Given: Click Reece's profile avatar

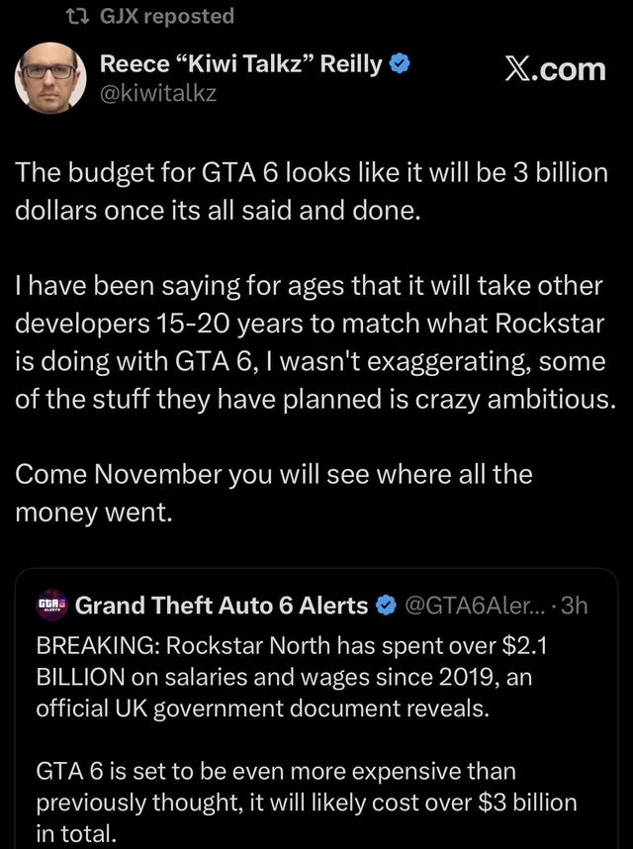Looking at the screenshot, I should click(49, 78).
